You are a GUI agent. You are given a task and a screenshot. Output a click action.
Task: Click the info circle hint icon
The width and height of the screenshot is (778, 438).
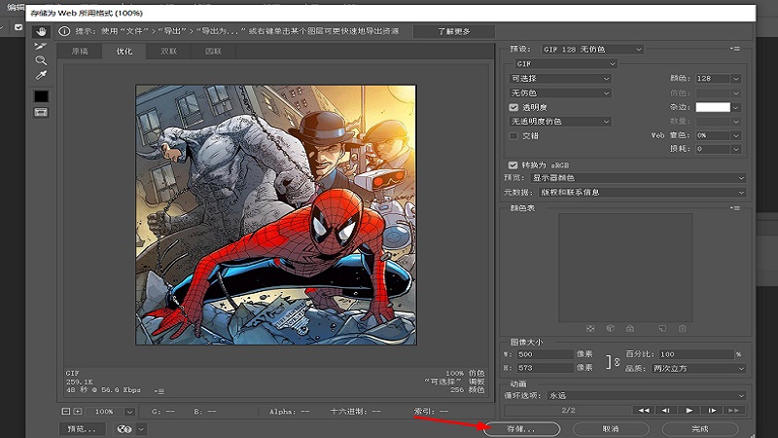coord(64,31)
